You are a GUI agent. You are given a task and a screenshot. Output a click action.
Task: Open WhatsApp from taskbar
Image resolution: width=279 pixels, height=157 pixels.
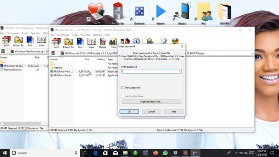(x=165, y=153)
